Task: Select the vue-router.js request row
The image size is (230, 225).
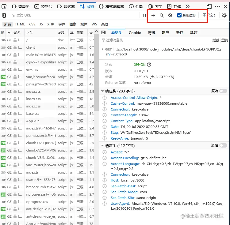Action: [x=47, y=165]
